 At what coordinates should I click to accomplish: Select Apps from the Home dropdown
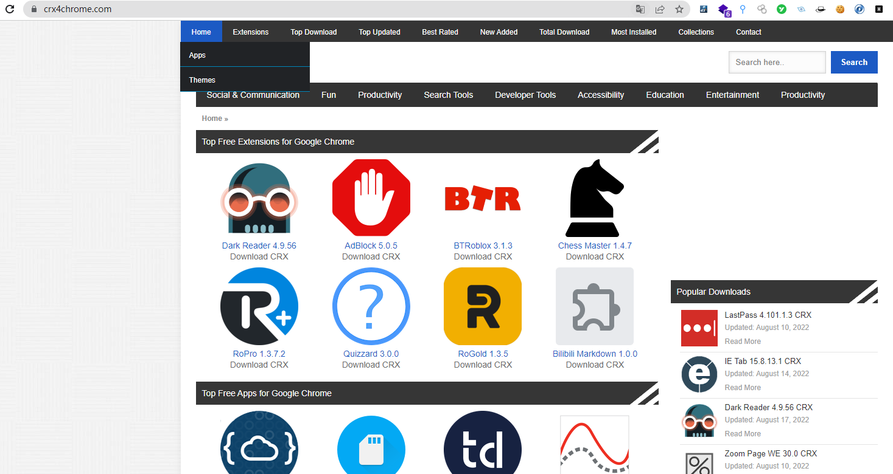pyautogui.click(x=245, y=55)
